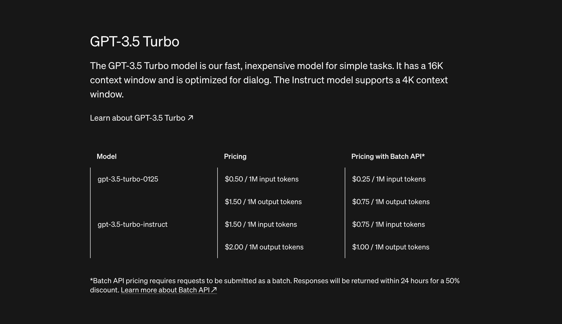Click the $0.50 / 1M input tokens price
Screen dimensions: 562x324
(x=262, y=179)
